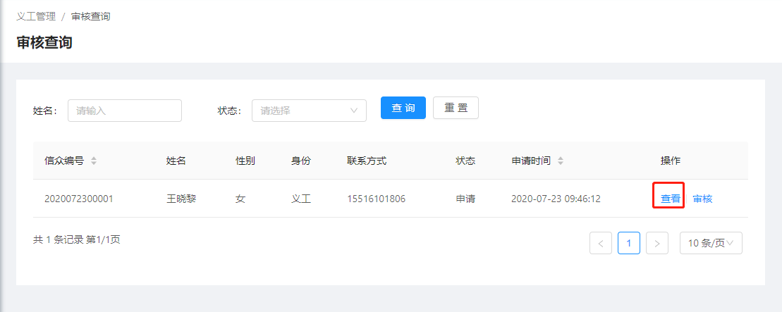Open 查看 link for 王晓黎
This screenshot has height=312, width=782.
[x=671, y=199]
